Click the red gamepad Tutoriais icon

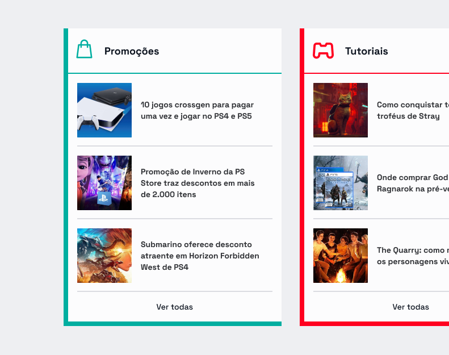point(324,51)
